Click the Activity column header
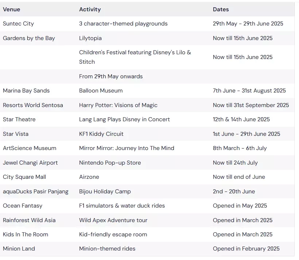This screenshot has height=260, width=299. pyautogui.click(x=90, y=9)
